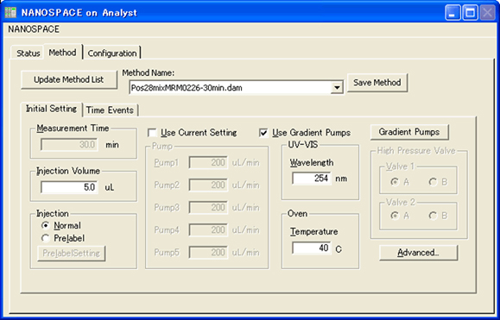Click the Update Method List button
The height and width of the screenshot is (320, 500).
[x=69, y=79]
